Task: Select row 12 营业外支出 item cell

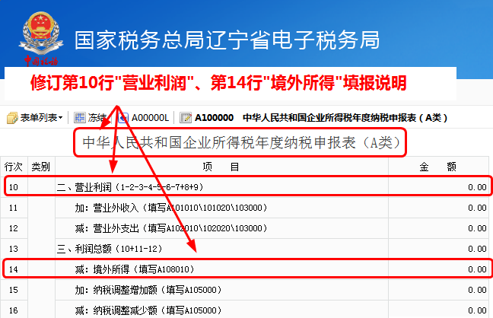Action: coord(221,228)
